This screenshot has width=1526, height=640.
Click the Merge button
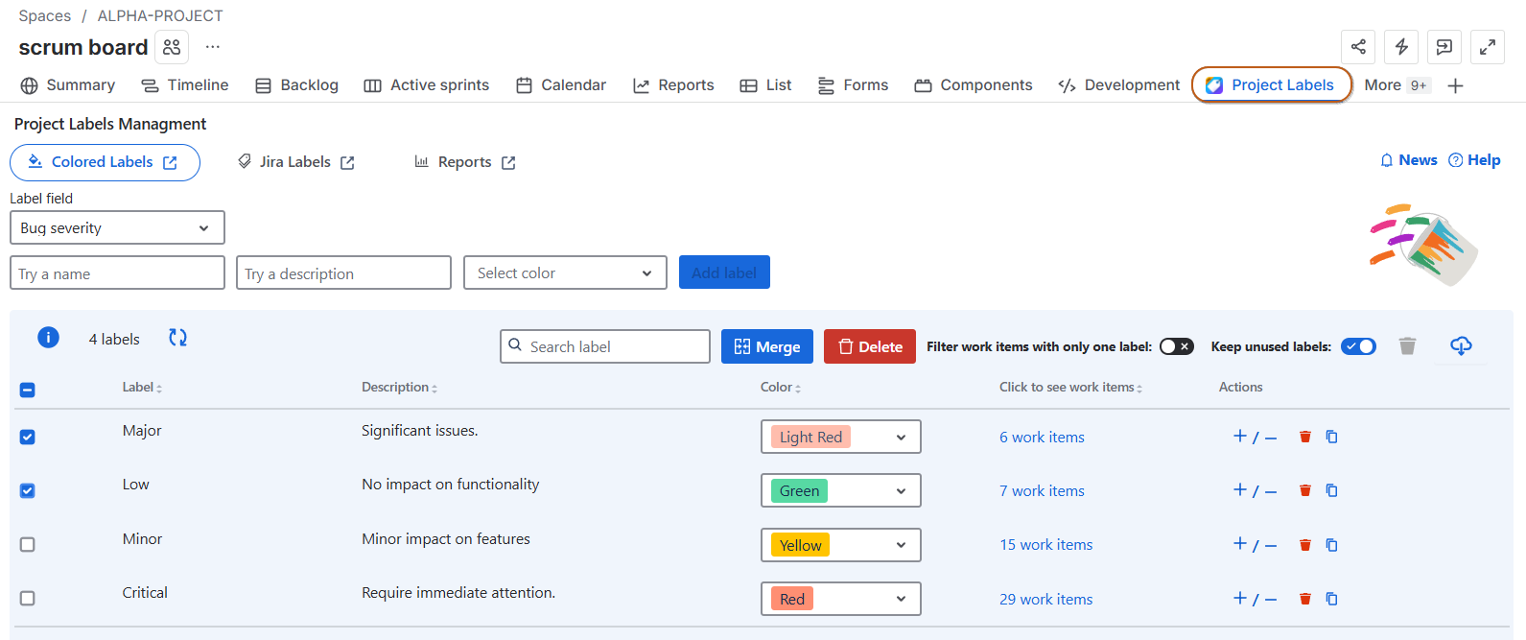(x=767, y=346)
